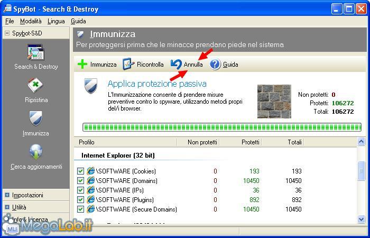Open Search & Destroy from the sidebar icon

click(x=35, y=52)
